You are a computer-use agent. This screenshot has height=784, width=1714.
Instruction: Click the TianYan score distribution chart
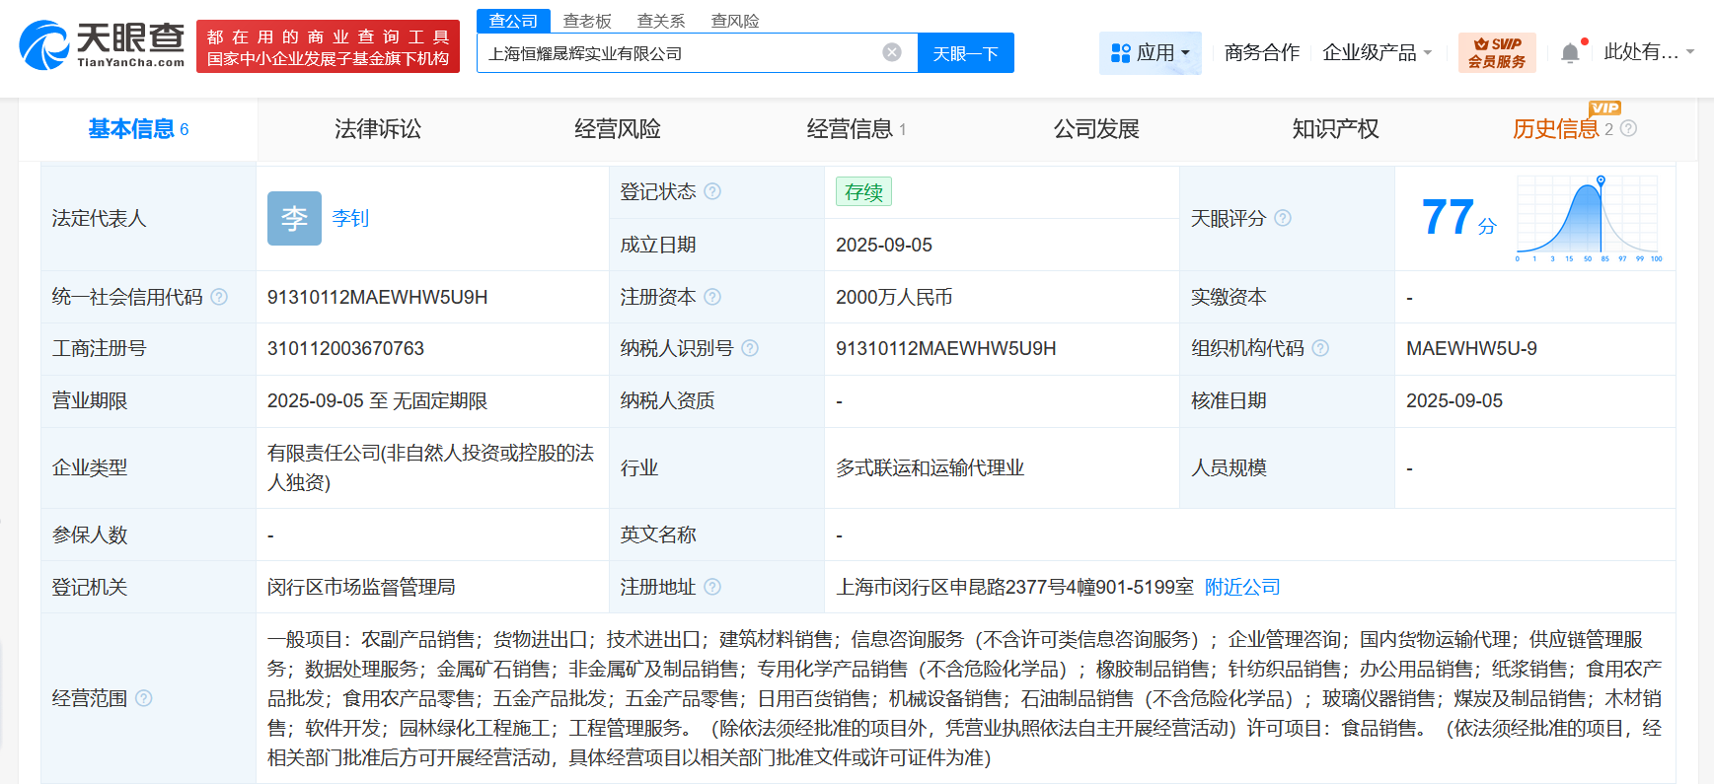coord(1589,218)
